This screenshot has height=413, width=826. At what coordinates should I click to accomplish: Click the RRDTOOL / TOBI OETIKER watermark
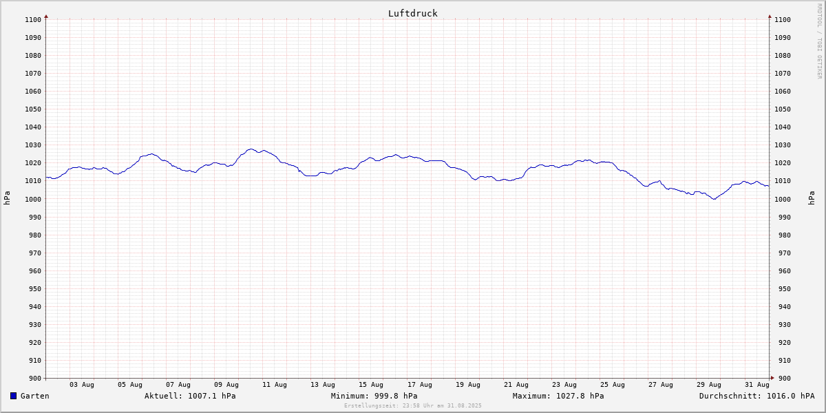click(x=819, y=41)
